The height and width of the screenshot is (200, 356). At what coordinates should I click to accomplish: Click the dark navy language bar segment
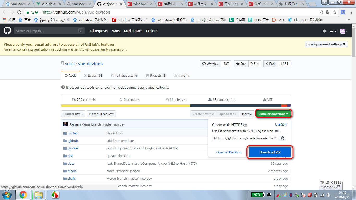tap(236, 105)
